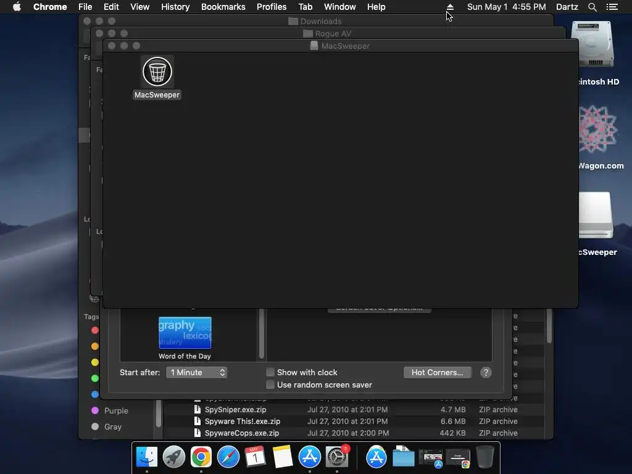
Task: Click the Rogue AV title bar folder icon
Action: pyautogui.click(x=308, y=33)
